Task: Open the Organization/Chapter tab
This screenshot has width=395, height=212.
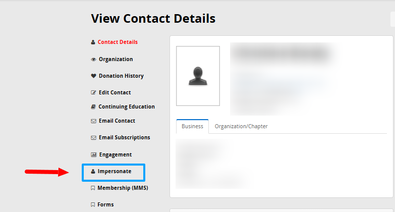Action: point(241,126)
